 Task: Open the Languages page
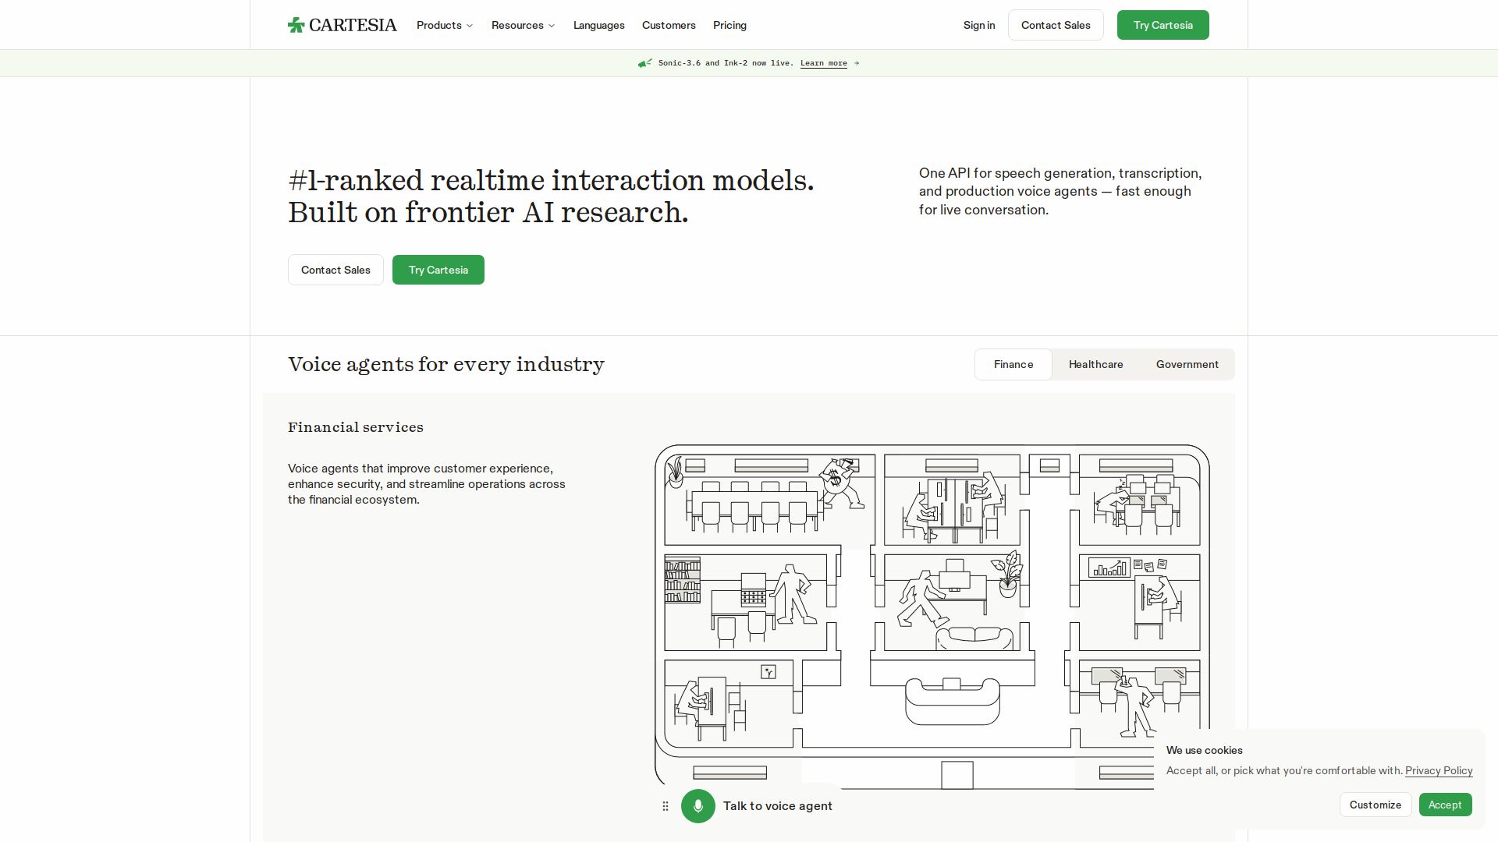[x=599, y=25]
